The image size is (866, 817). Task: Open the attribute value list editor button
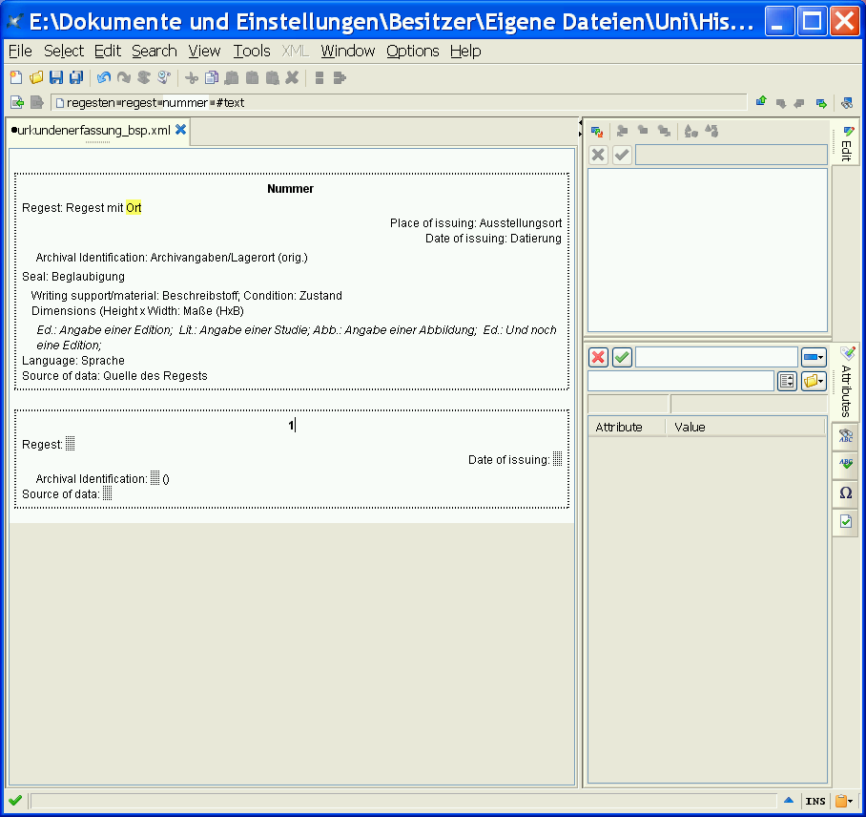click(x=787, y=381)
